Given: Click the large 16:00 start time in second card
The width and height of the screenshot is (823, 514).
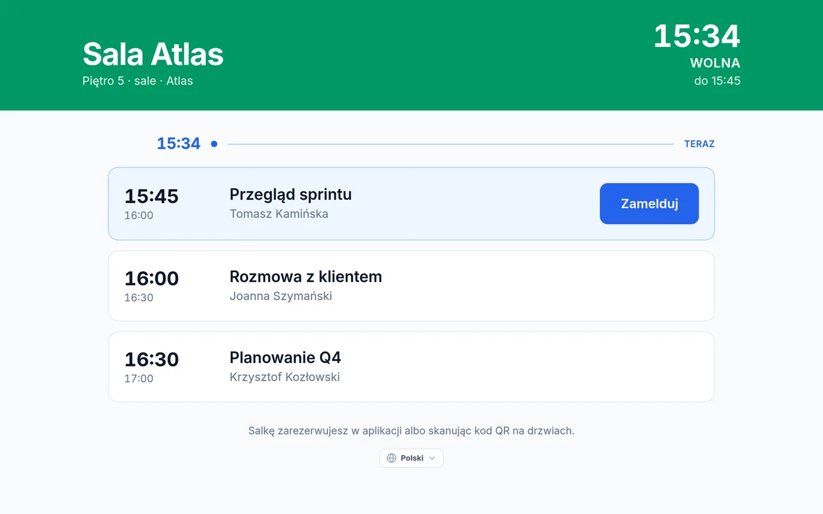Looking at the screenshot, I should pos(152,278).
